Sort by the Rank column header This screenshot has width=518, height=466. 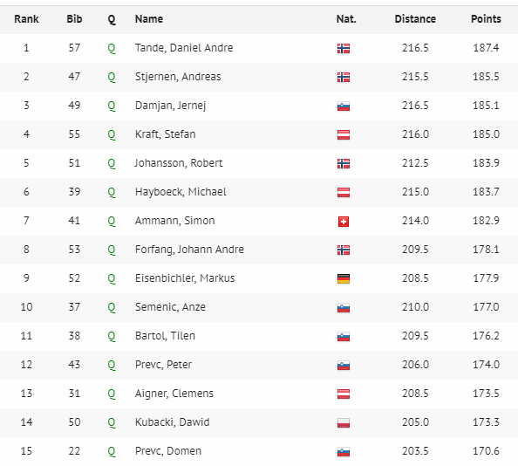26,19
